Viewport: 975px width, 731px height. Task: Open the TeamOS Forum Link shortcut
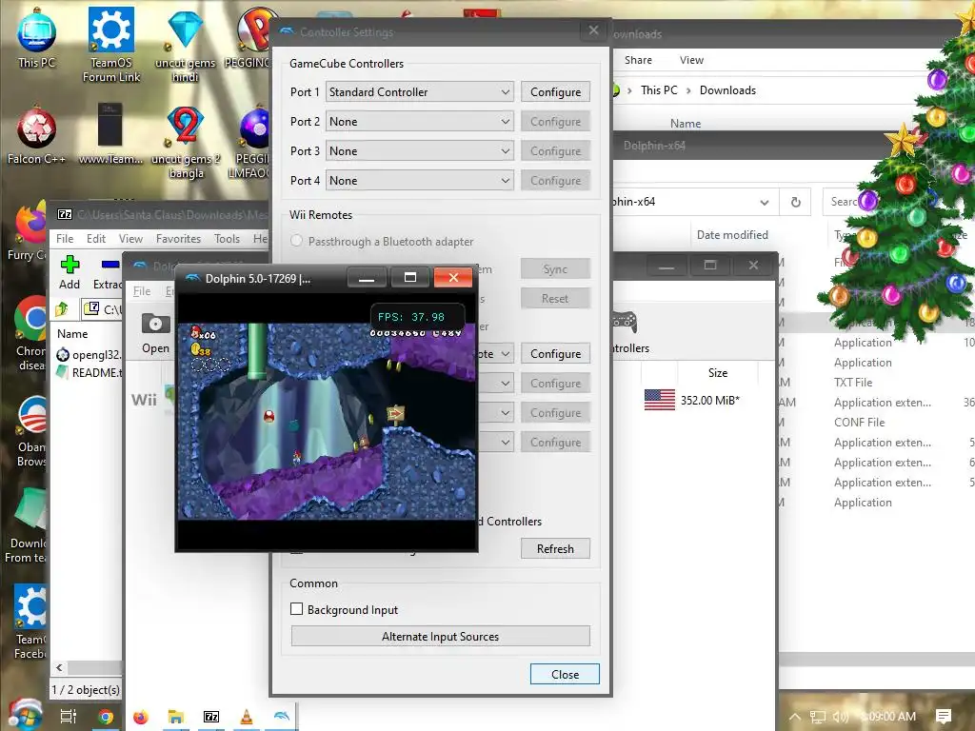(111, 44)
